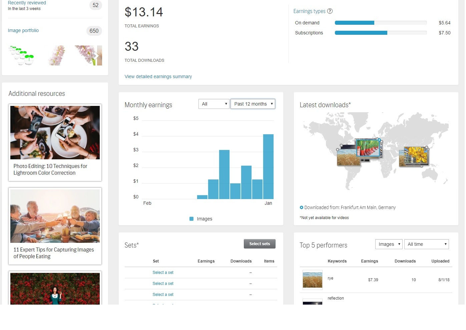Open the Image portfolio link
The height and width of the screenshot is (330, 466).
(x=23, y=30)
